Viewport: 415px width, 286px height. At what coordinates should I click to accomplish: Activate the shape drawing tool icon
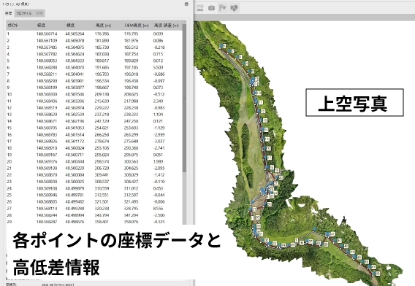[x=234, y=8]
